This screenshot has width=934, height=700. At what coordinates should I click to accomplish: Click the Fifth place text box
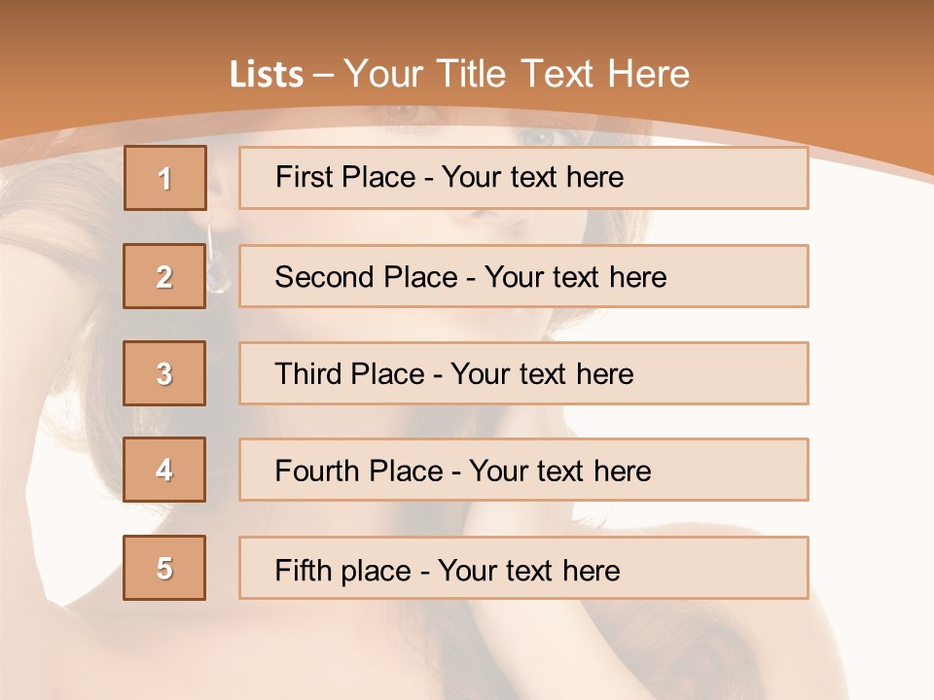523,568
